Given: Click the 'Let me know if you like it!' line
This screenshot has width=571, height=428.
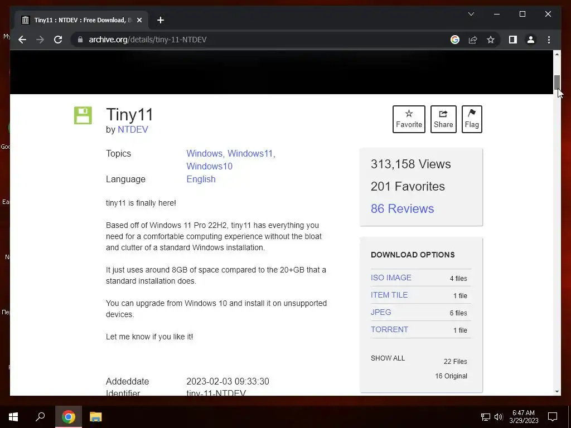Looking at the screenshot, I should 149,337.
